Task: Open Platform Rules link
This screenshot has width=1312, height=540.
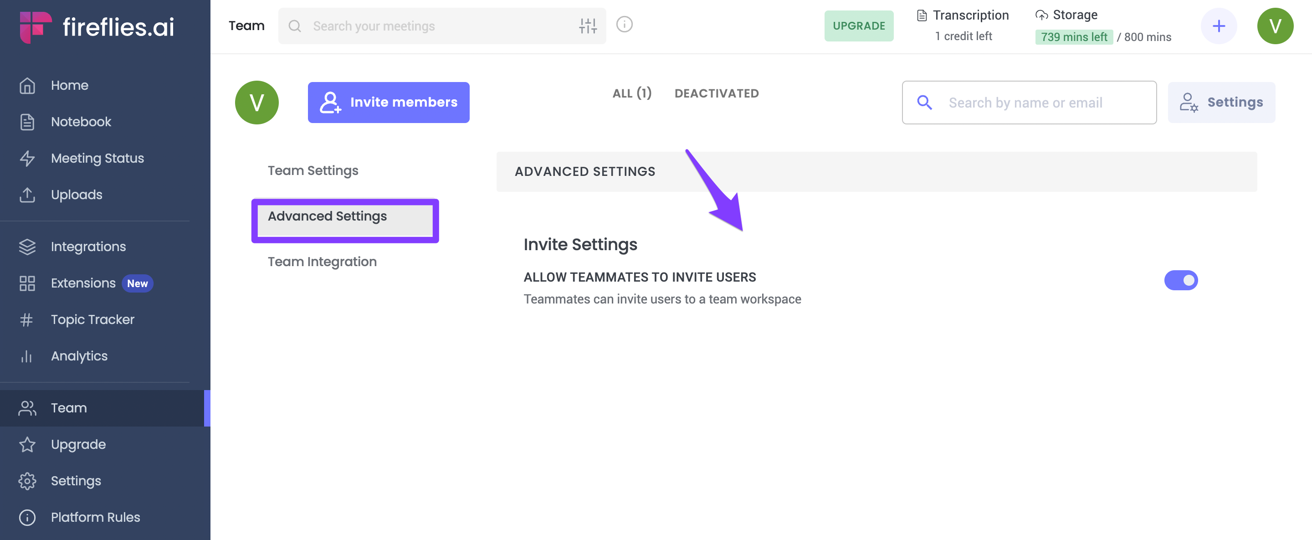Action: coord(95,518)
